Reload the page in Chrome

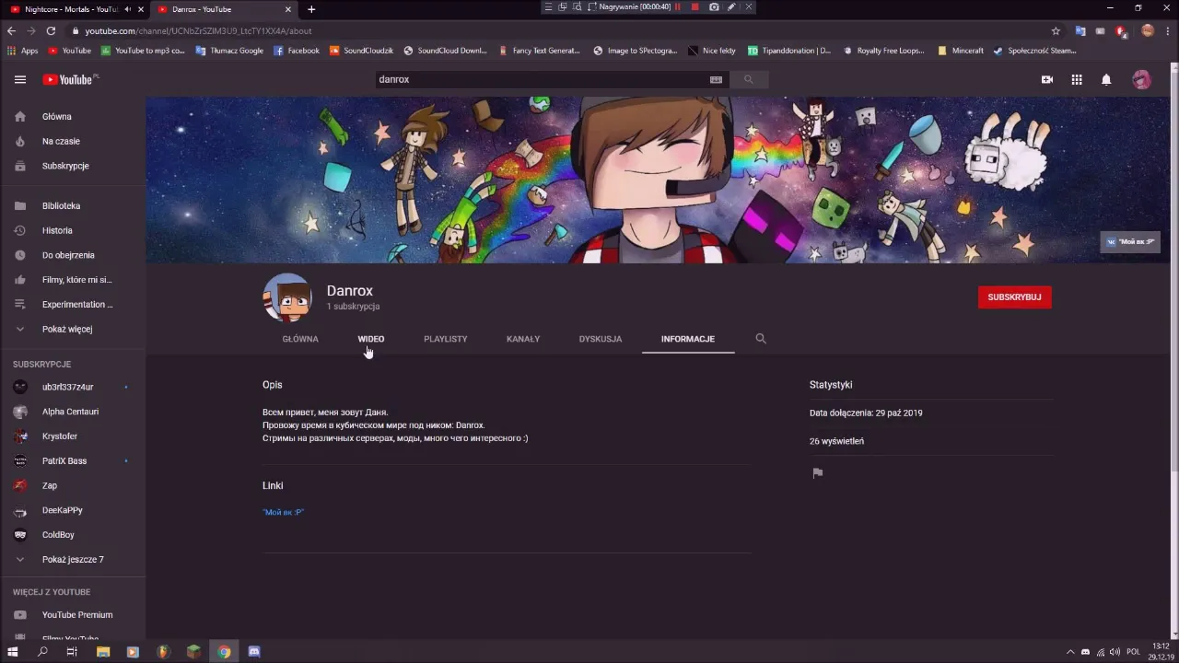52,30
